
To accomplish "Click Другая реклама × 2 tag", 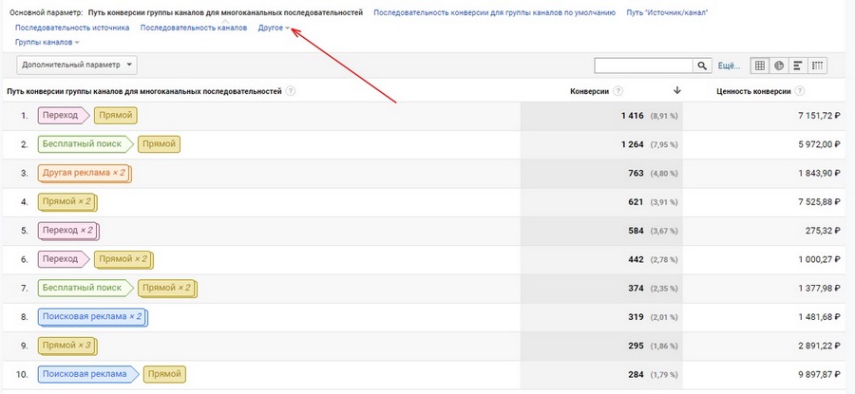I will click(x=85, y=174).
